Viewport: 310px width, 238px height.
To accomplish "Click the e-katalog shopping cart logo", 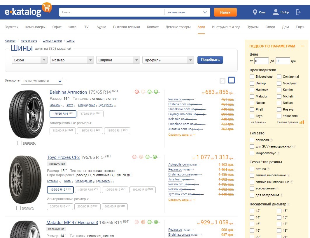I will click(47, 7).
